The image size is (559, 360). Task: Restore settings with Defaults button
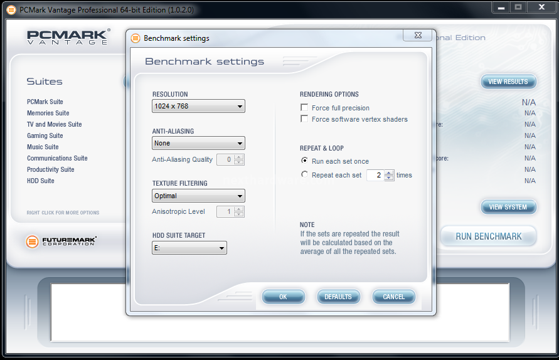(338, 297)
